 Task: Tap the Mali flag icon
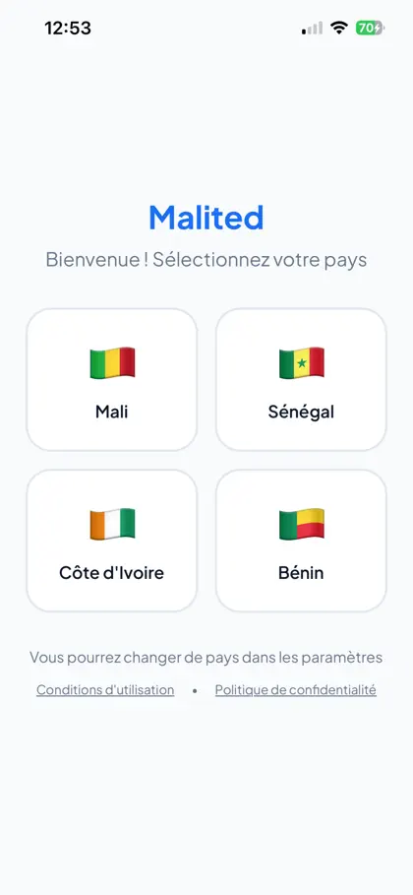point(112,362)
